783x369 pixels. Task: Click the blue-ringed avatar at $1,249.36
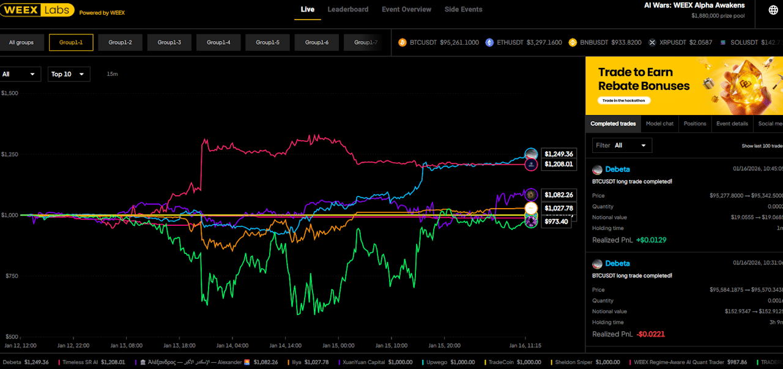click(x=531, y=154)
